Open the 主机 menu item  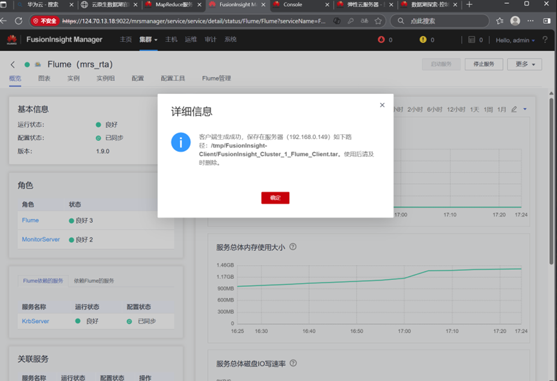pos(171,39)
